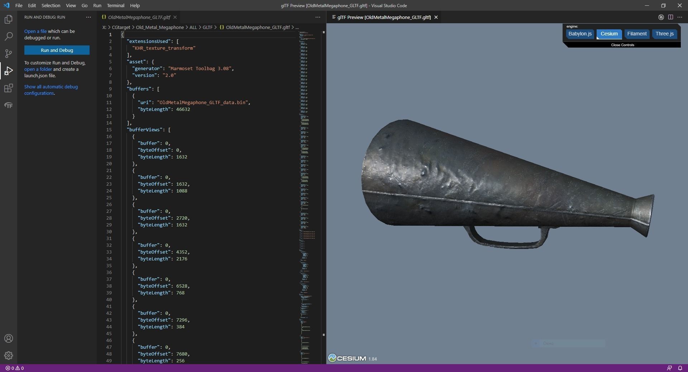Image resolution: width=688 pixels, height=372 pixels.
Task: Open the Explorer sidebar icon
Action: 8,20
